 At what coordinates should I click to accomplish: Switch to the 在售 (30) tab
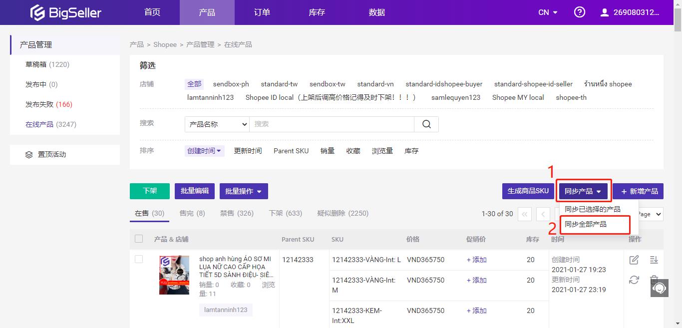pyautogui.click(x=149, y=213)
